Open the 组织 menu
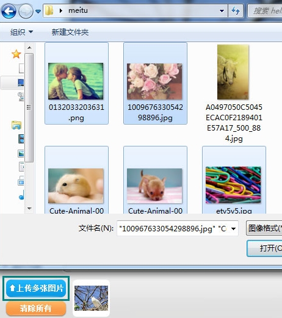282x318 pixels. [21, 32]
